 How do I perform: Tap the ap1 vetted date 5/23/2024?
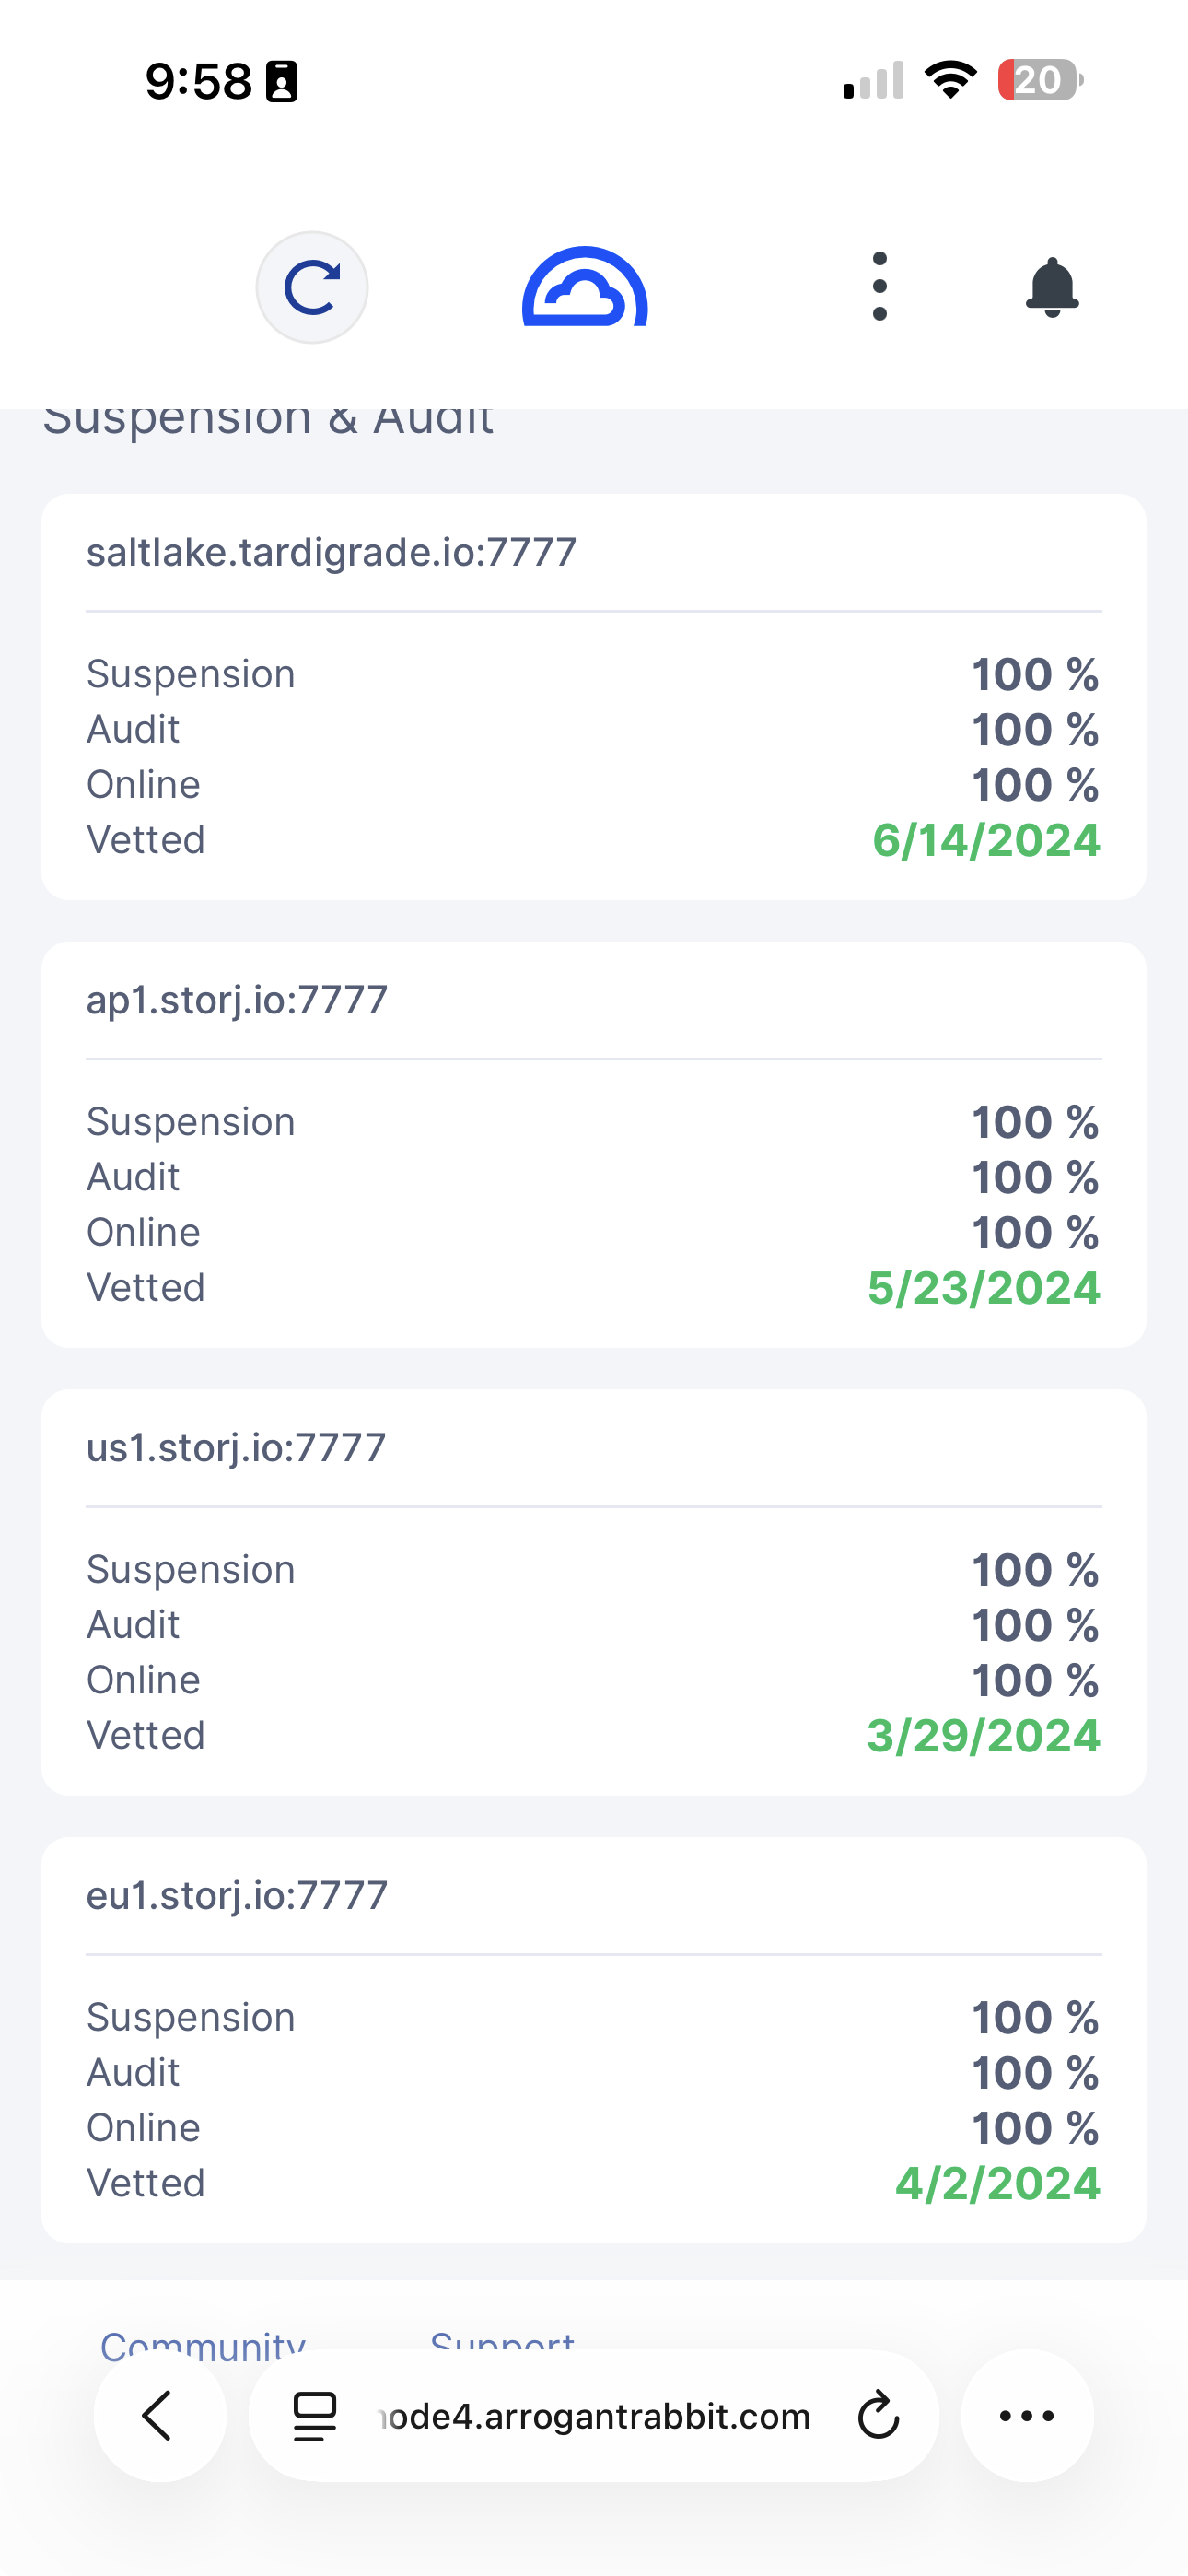[x=984, y=1288]
